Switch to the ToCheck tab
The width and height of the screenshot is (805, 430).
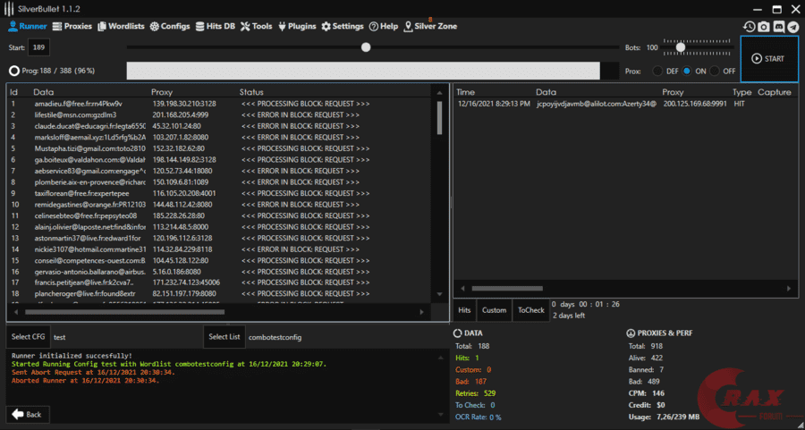coord(530,310)
